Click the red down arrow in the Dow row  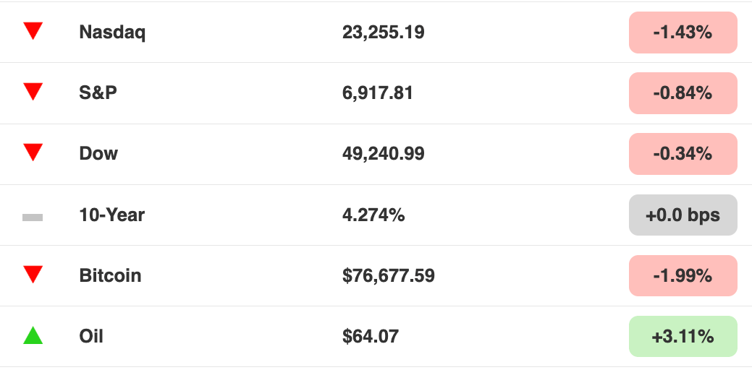click(x=33, y=152)
